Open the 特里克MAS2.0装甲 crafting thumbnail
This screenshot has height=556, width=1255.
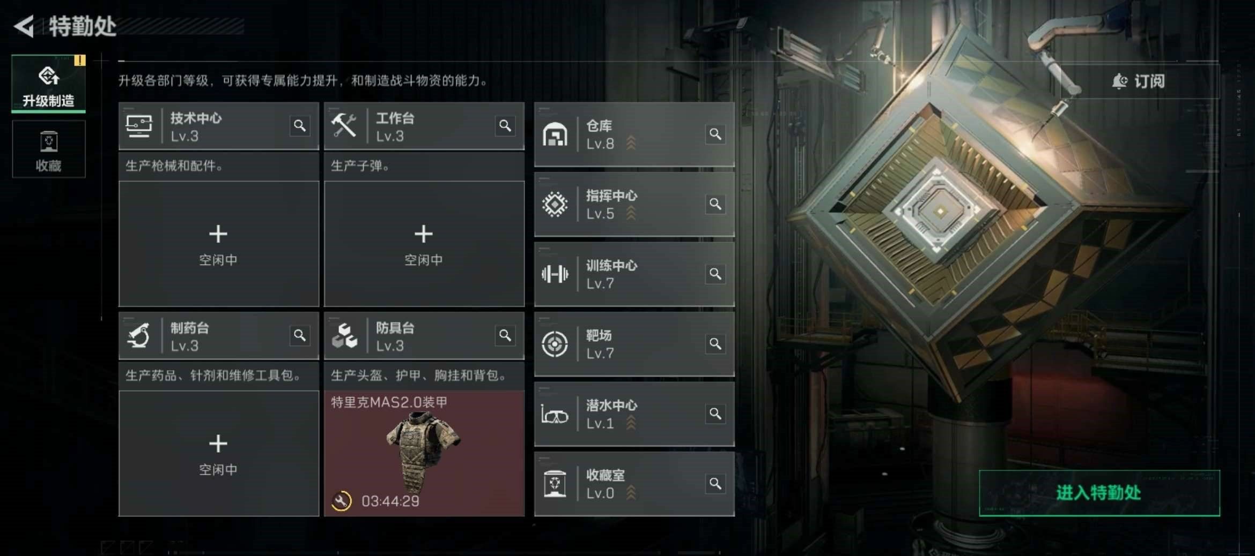[x=424, y=454]
